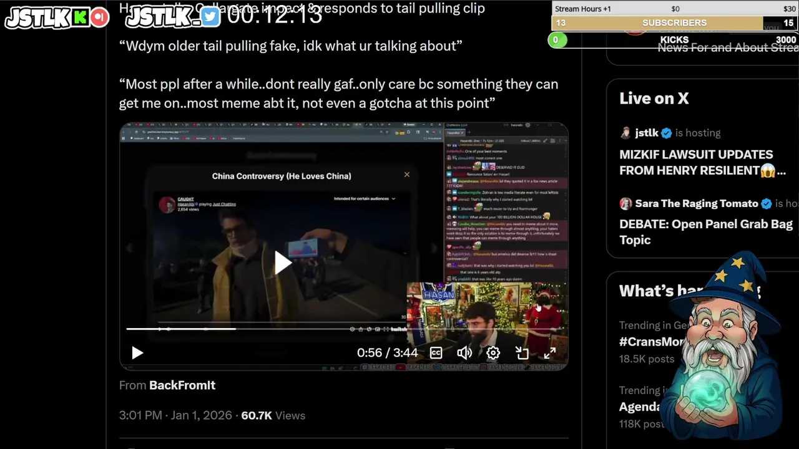Toggle closed captions on the video
This screenshot has height=449, width=799.
(x=436, y=353)
